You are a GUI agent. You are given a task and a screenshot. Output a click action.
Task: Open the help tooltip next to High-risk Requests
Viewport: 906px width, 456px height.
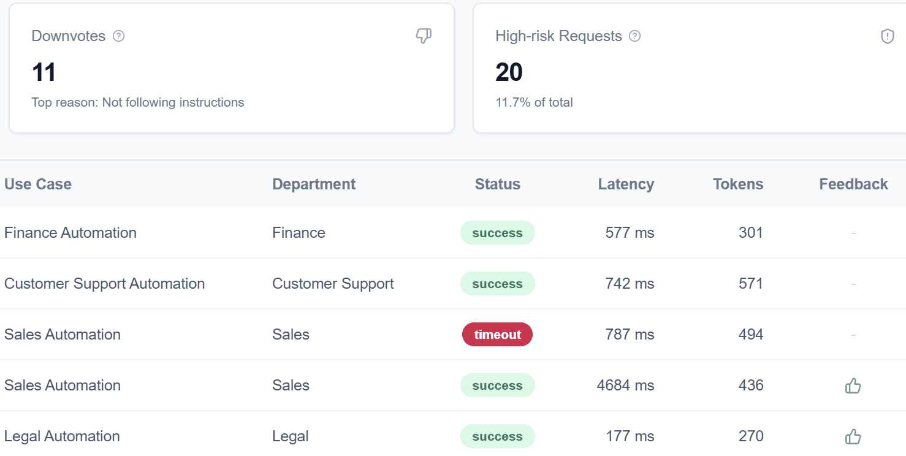click(x=636, y=36)
